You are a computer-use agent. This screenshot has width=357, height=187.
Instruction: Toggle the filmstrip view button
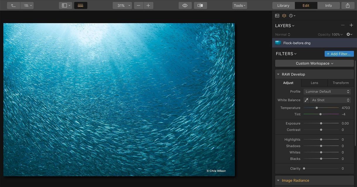(80, 5)
